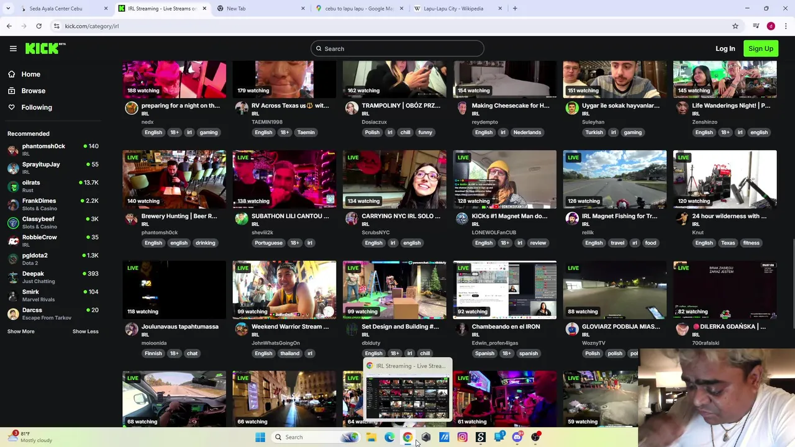Open Instagram from the taskbar

click(462, 437)
